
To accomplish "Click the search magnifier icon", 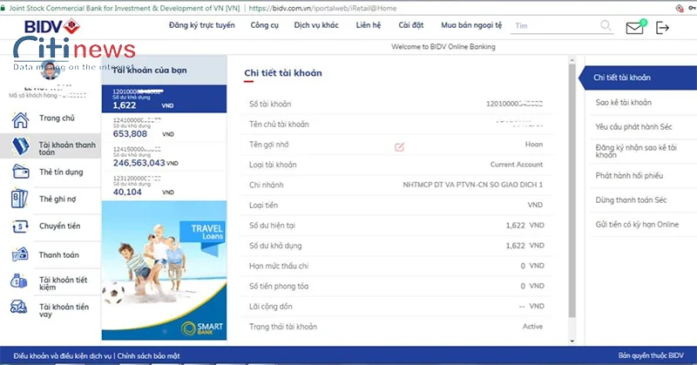I will 606,25.
